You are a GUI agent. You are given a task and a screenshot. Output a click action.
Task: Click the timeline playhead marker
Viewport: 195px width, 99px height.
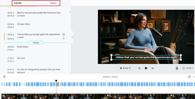click(x=56, y=81)
